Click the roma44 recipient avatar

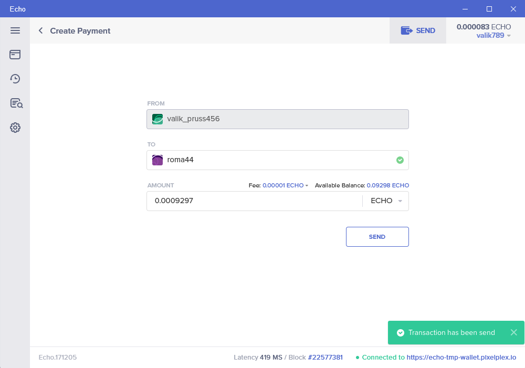point(157,160)
